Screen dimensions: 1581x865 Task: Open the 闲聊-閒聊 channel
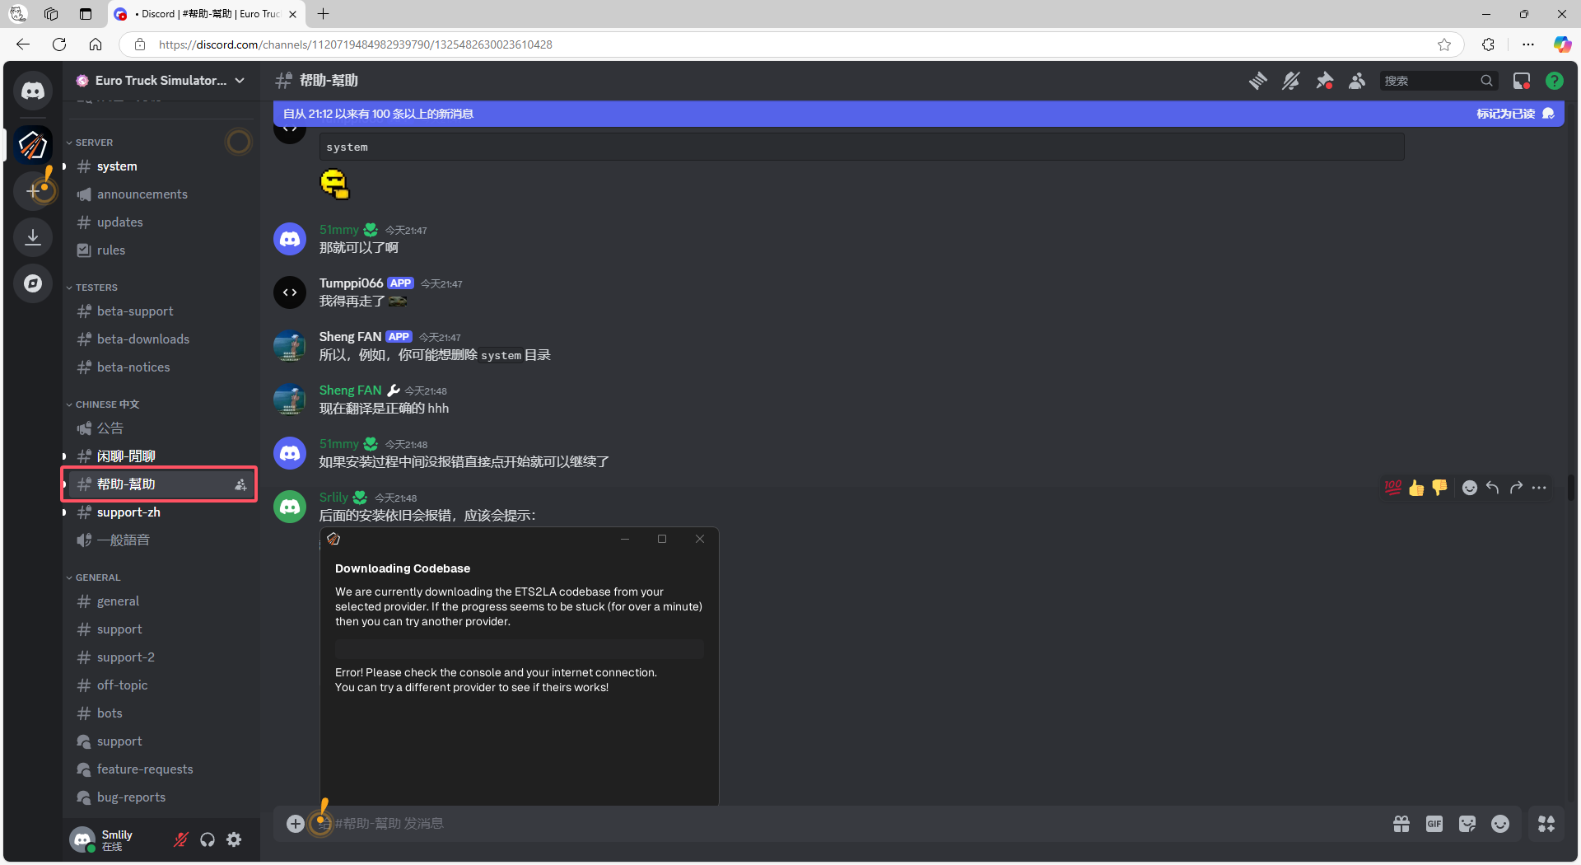161,456
